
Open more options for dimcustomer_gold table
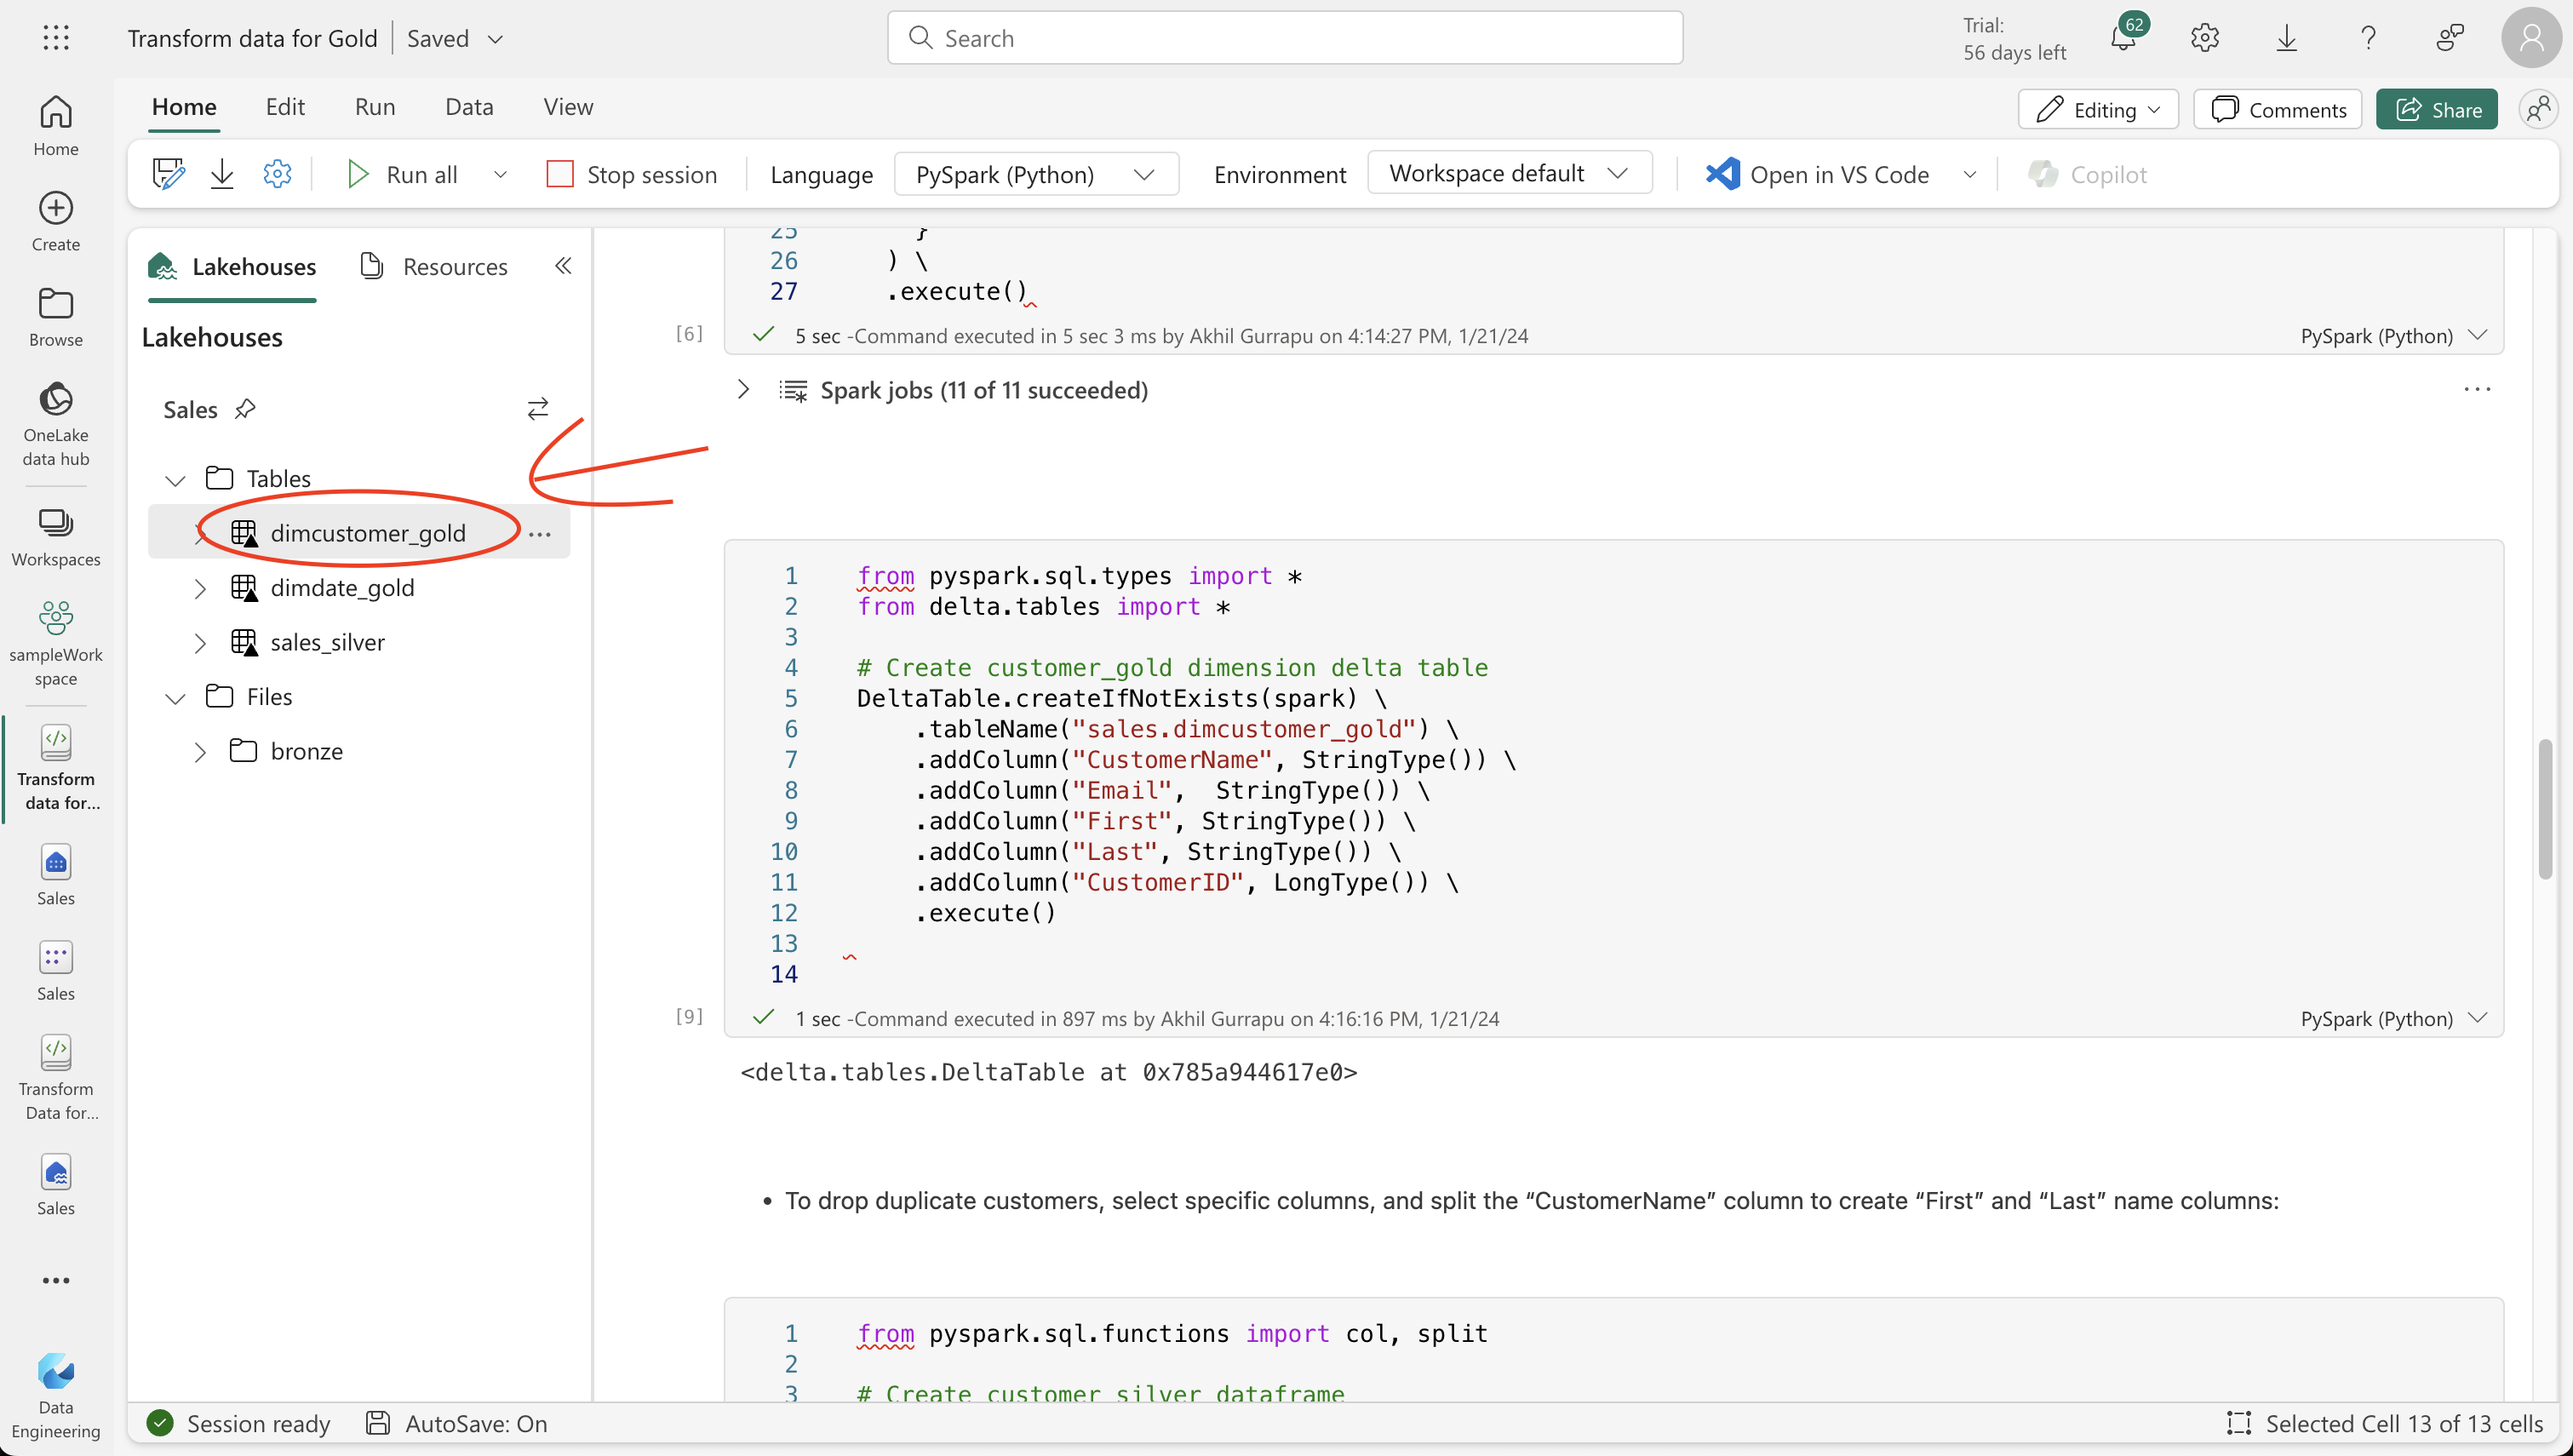pos(540,534)
